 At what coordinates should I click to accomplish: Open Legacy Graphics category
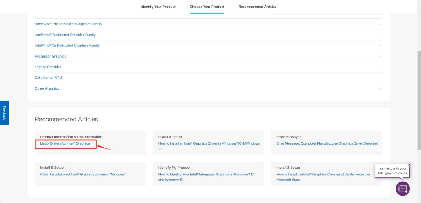pyautogui.click(x=48, y=67)
